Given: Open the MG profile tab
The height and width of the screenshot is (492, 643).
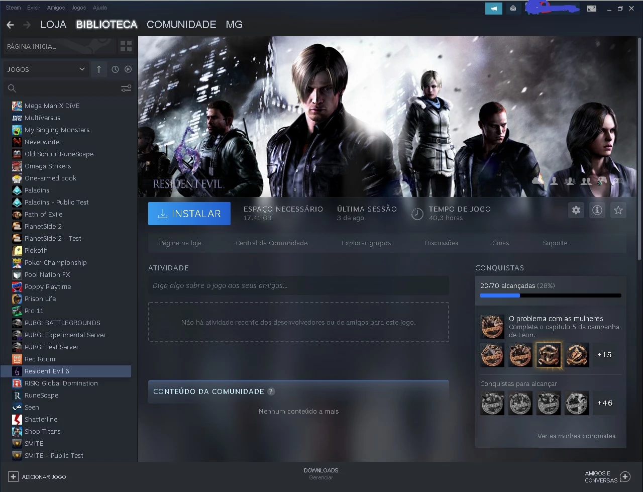Looking at the screenshot, I should coord(234,25).
